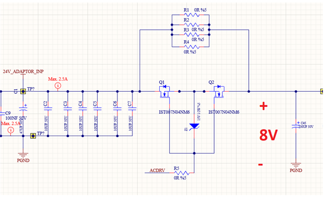
Task: Click the Max. 2.5A text above the rail
Action: [58, 79]
